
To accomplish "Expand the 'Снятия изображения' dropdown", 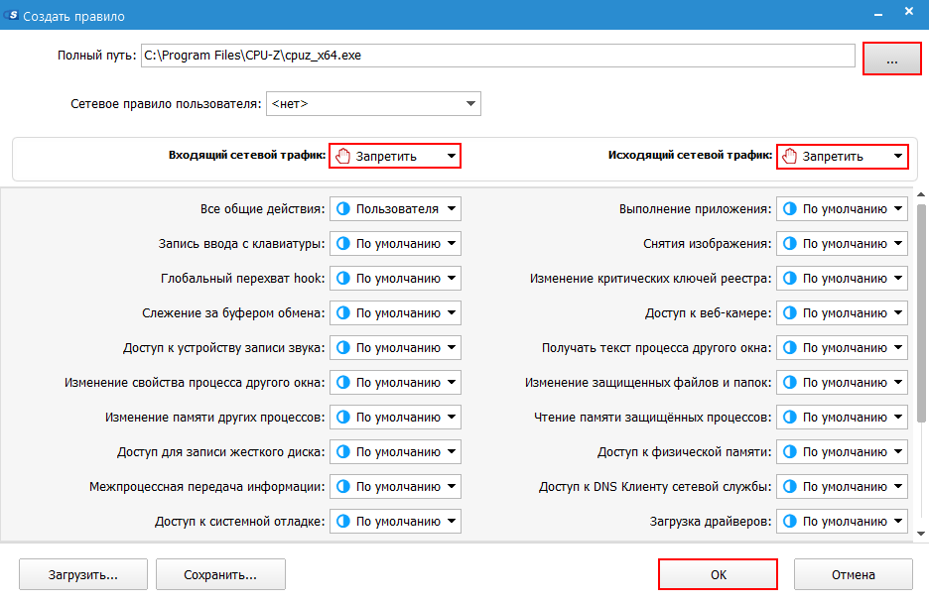I will [x=842, y=243].
